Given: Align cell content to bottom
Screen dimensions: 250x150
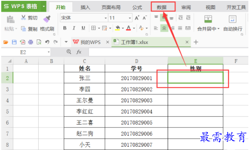Looking at the screenshot, I should 172,18.
